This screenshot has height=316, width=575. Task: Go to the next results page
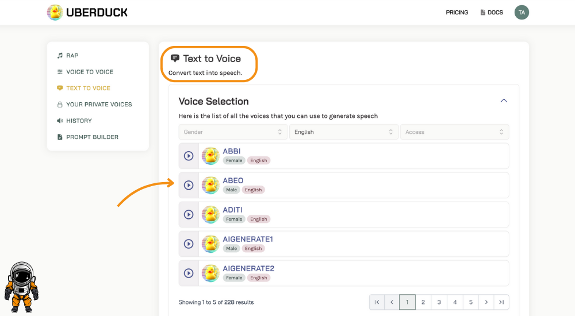(x=486, y=302)
